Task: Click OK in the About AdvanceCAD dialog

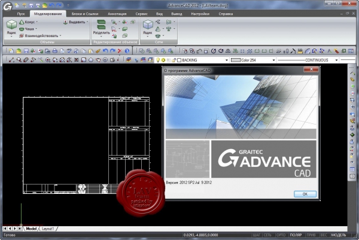Action: pos(305,194)
